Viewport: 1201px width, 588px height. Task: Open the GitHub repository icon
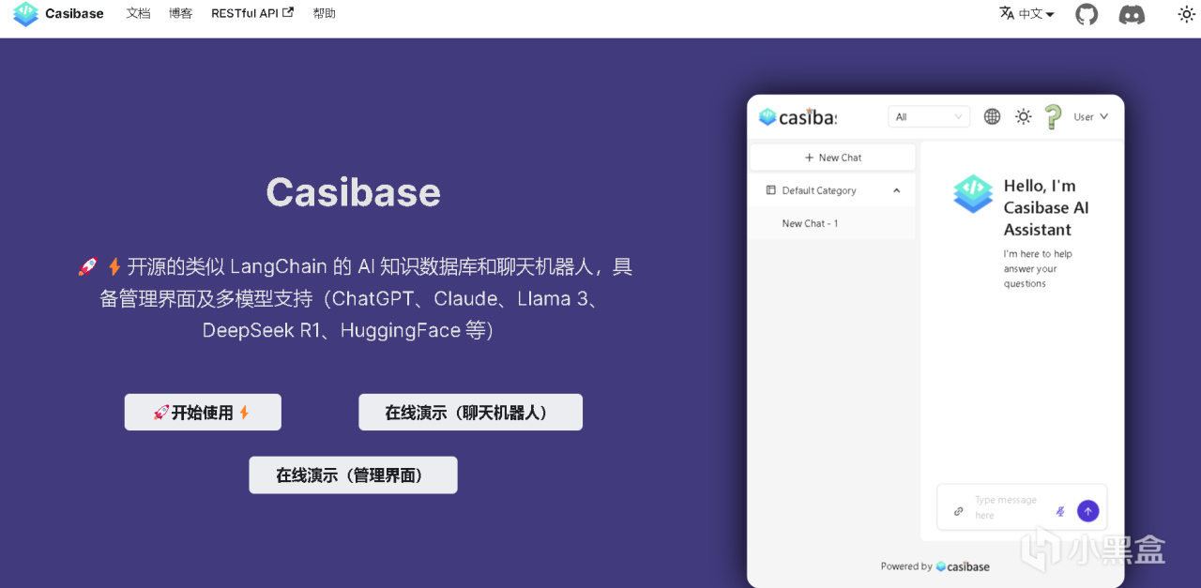[x=1087, y=14]
